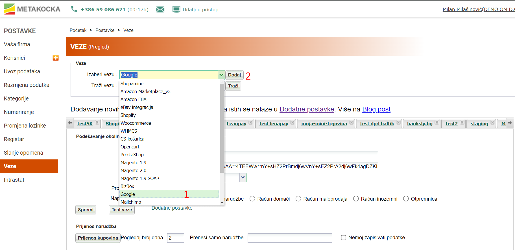Click the Prenesi samo narudžbe field
Image resolution: width=515 pixels, height=250 pixels.
tap(290, 238)
